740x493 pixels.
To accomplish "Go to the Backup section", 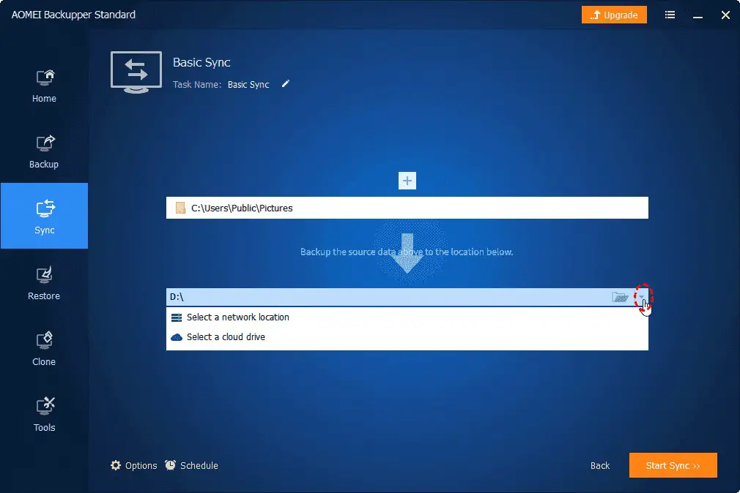I will click(x=44, y=151).
